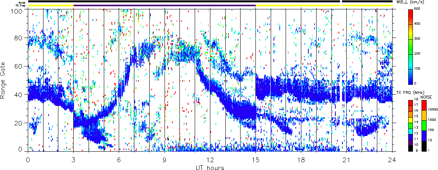Click the purple TX Freq band above the plot
The image size is (438, 170).
[x=165, y=5]
